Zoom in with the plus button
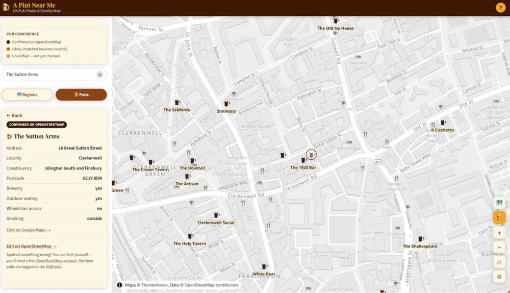 pos(499,233)
